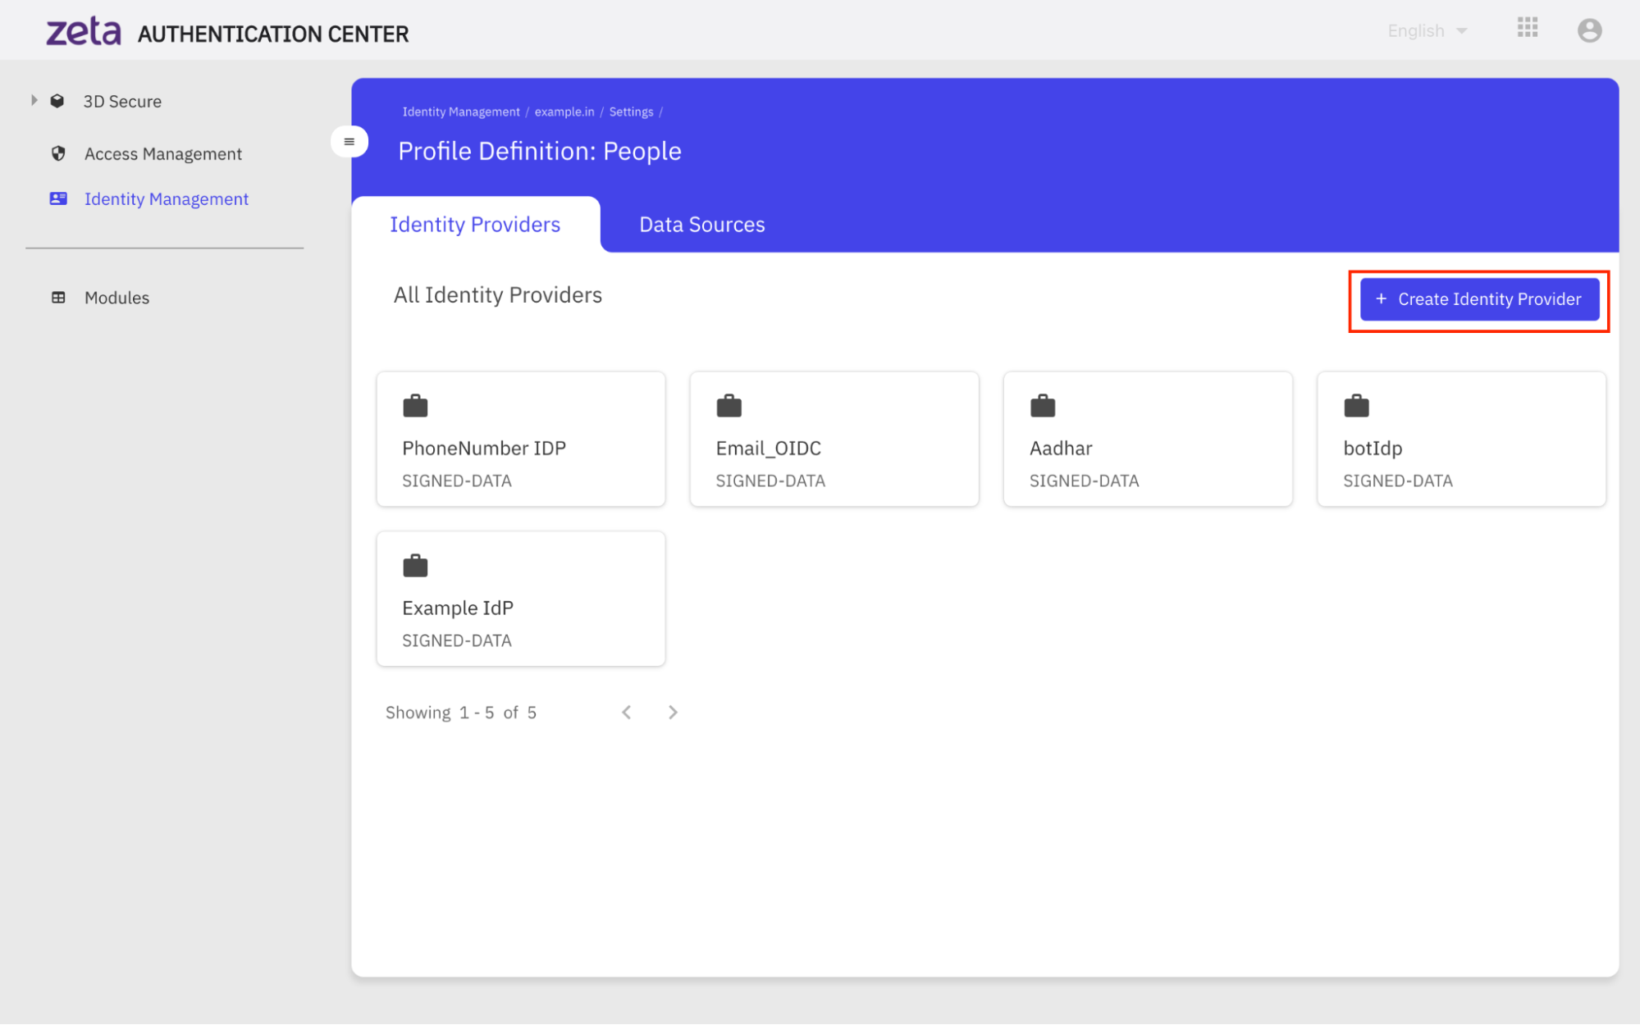Image resolution: width=1640 pixels, height=1025 pixels.
Task: Switch to the Data Sources tab
Action: [701, 225]
